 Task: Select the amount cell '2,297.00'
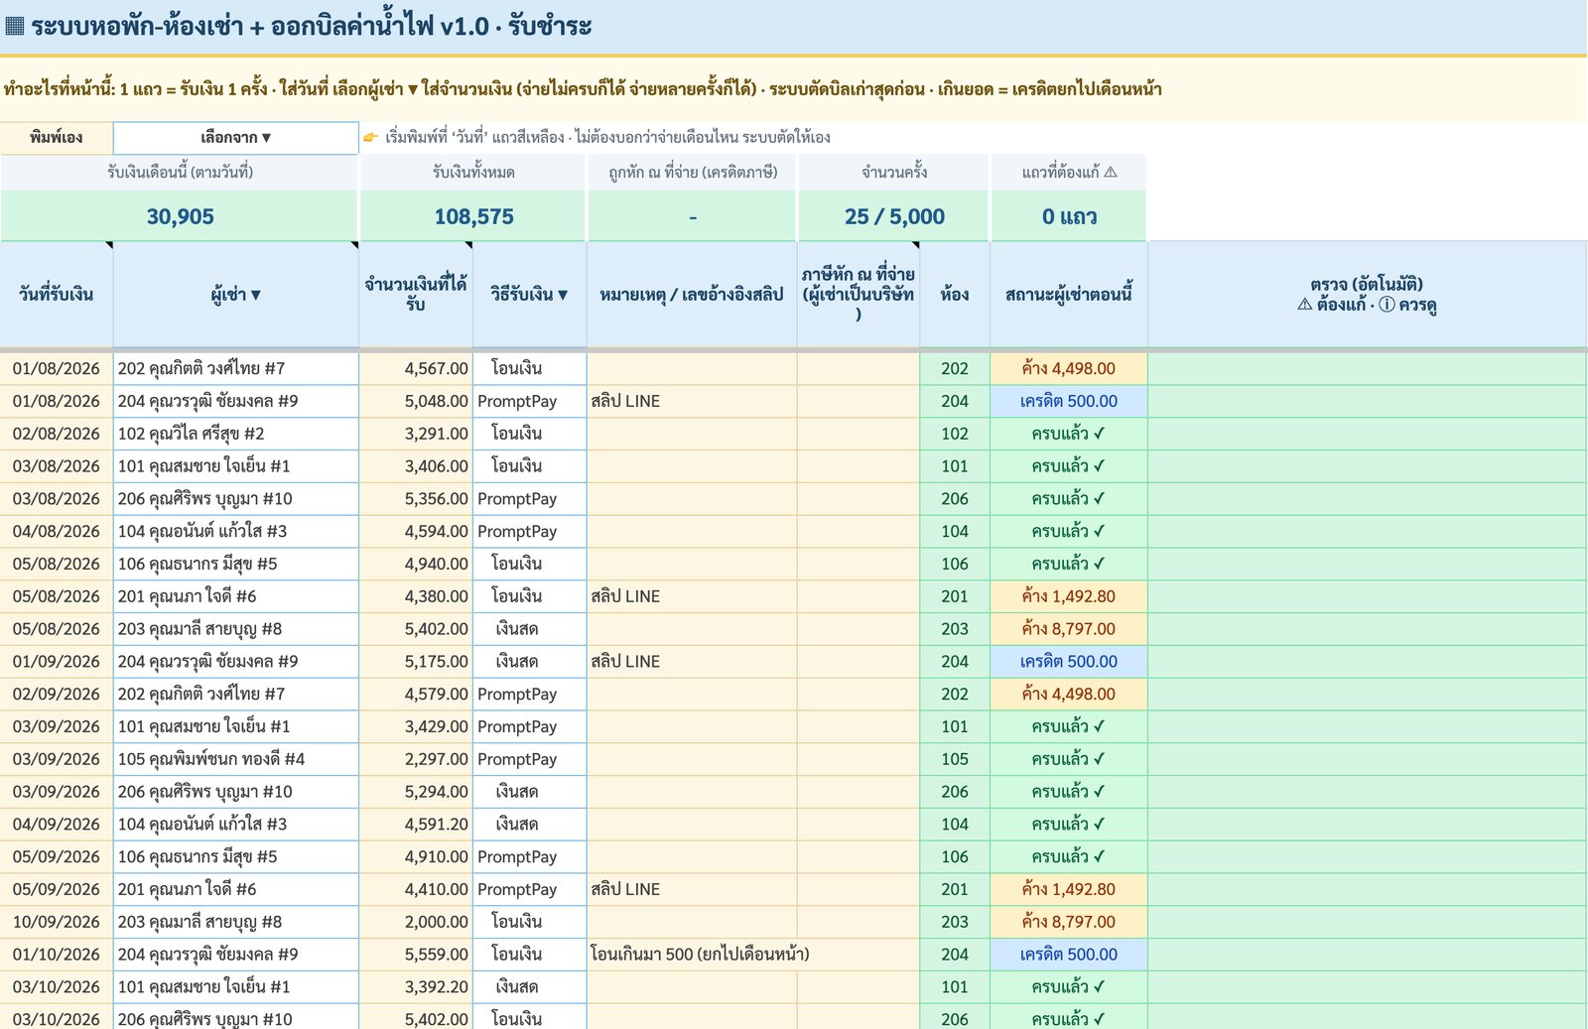[416, 759]
